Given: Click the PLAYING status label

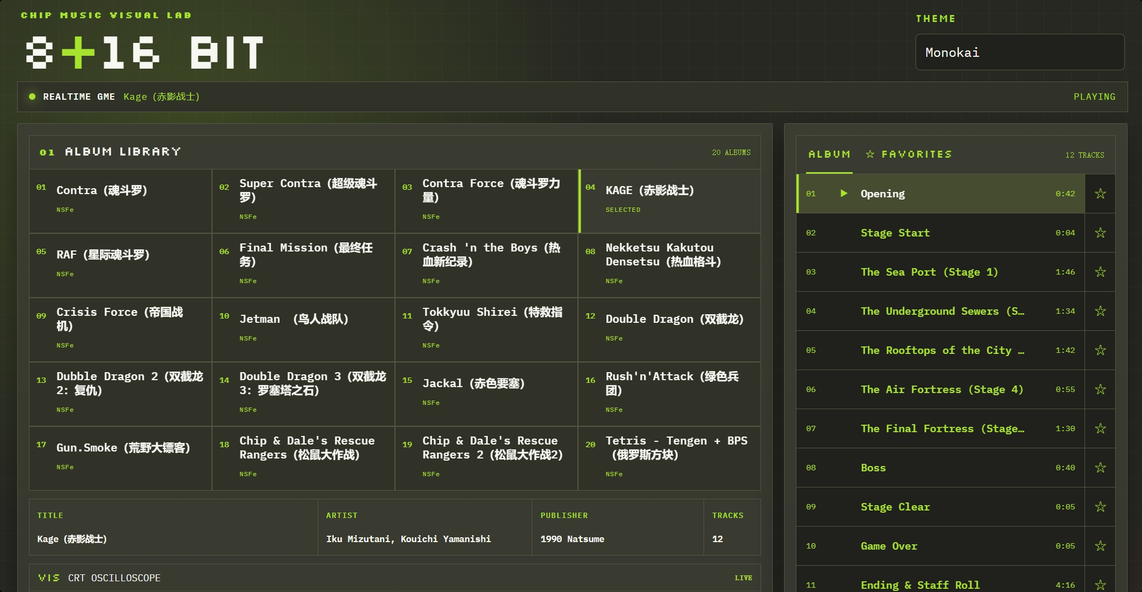Looking at the screenshot, I should (1094, 97).
